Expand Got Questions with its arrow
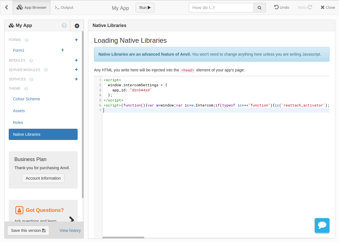The image size is (339, 242). [x=72, y=220]
